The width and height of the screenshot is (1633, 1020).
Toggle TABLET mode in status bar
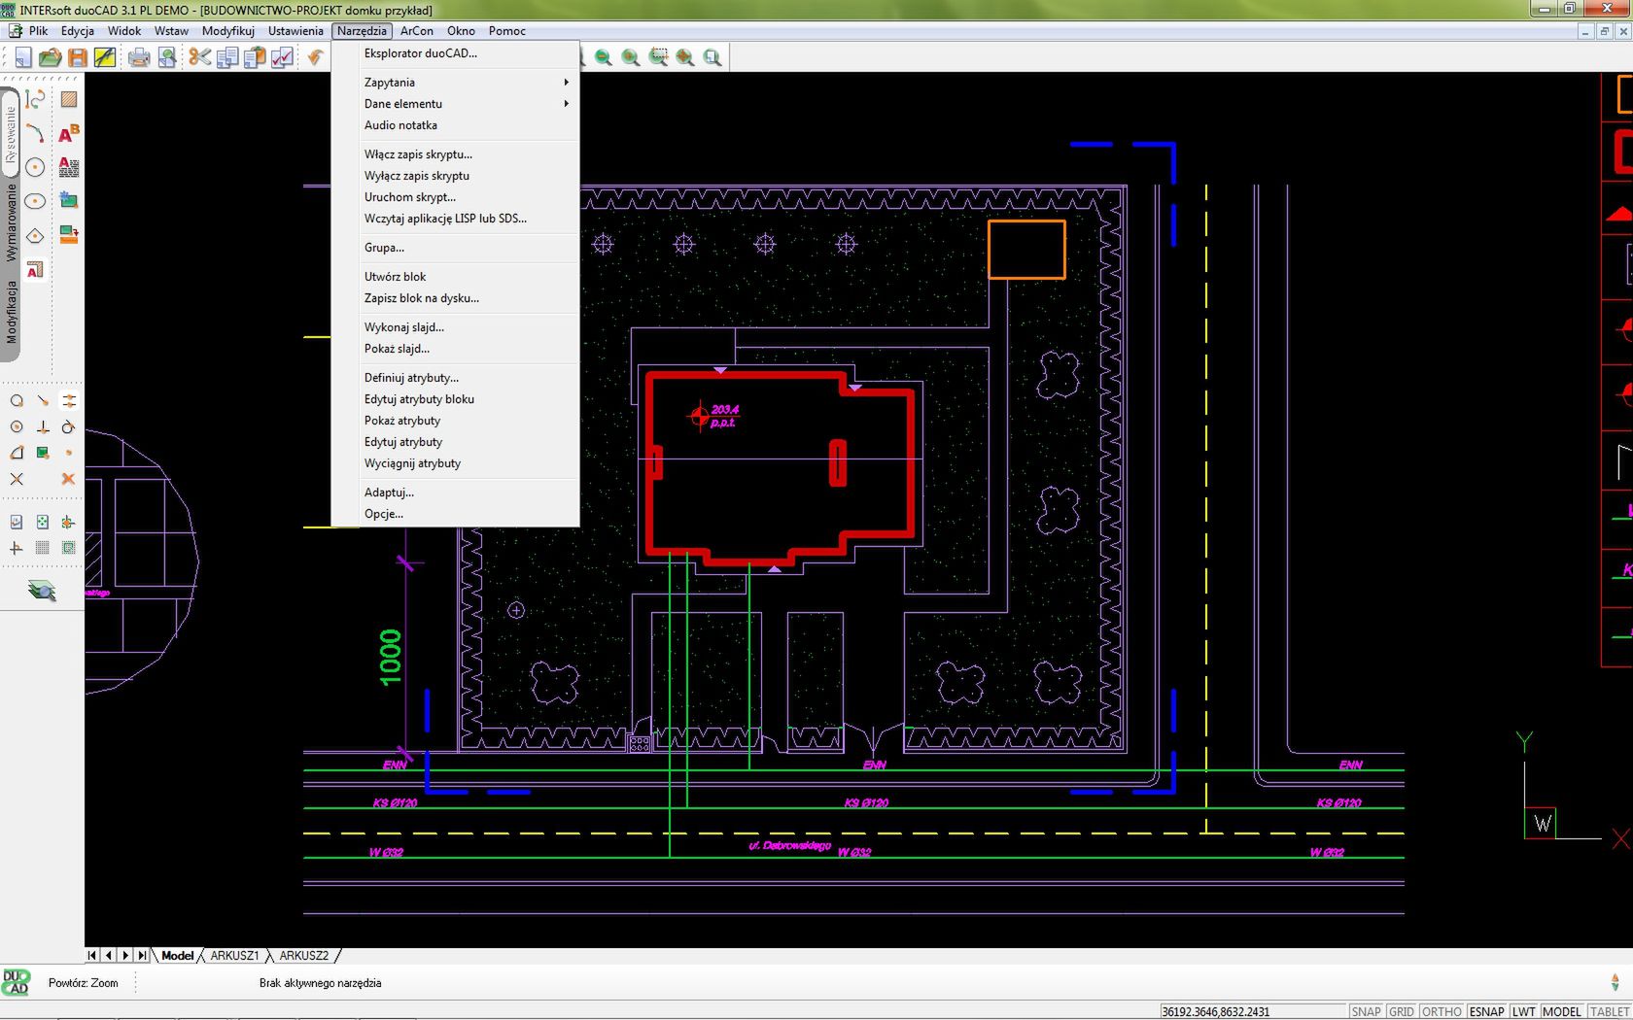click(1610, 1011)
